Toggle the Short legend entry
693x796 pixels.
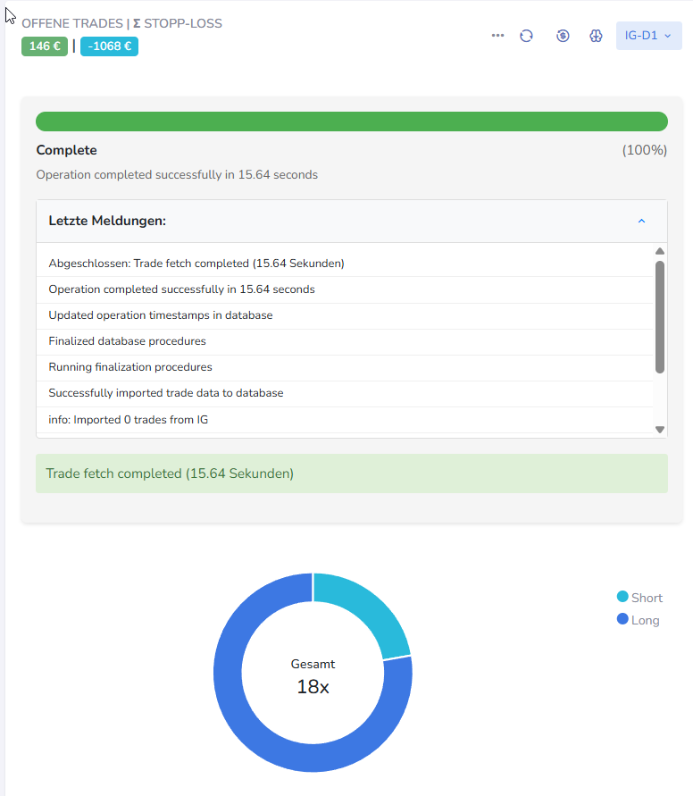pos(639,598)
